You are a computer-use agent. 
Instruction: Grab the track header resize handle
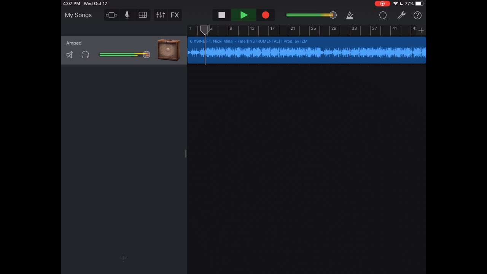coord(186,154)
